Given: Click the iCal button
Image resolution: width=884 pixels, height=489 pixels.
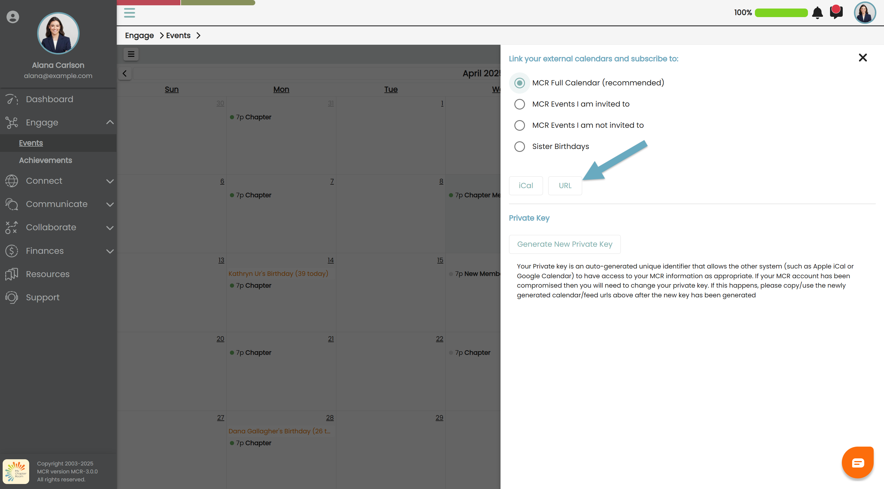Looking at the screenshot, I should (525, 186).
